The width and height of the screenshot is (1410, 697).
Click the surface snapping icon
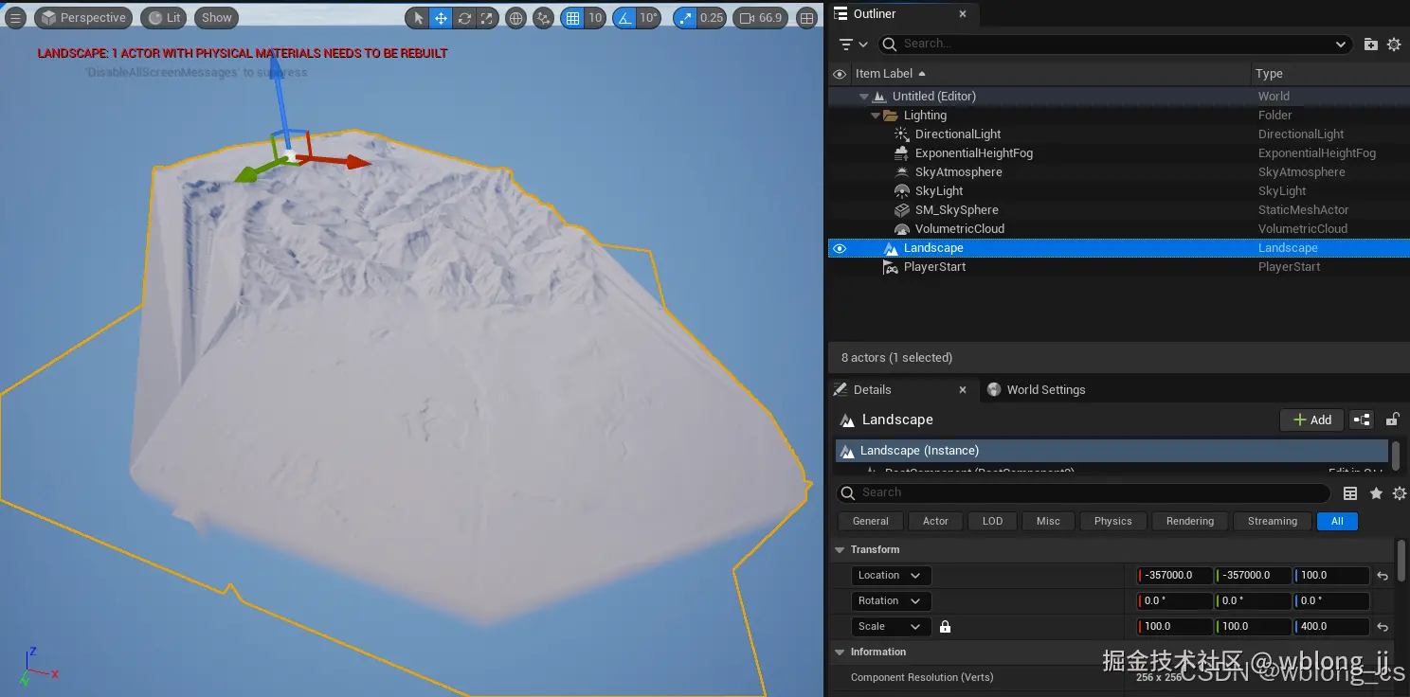tap(543, 18)
